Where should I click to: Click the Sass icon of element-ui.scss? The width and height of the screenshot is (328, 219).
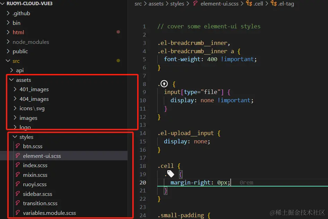18,155
